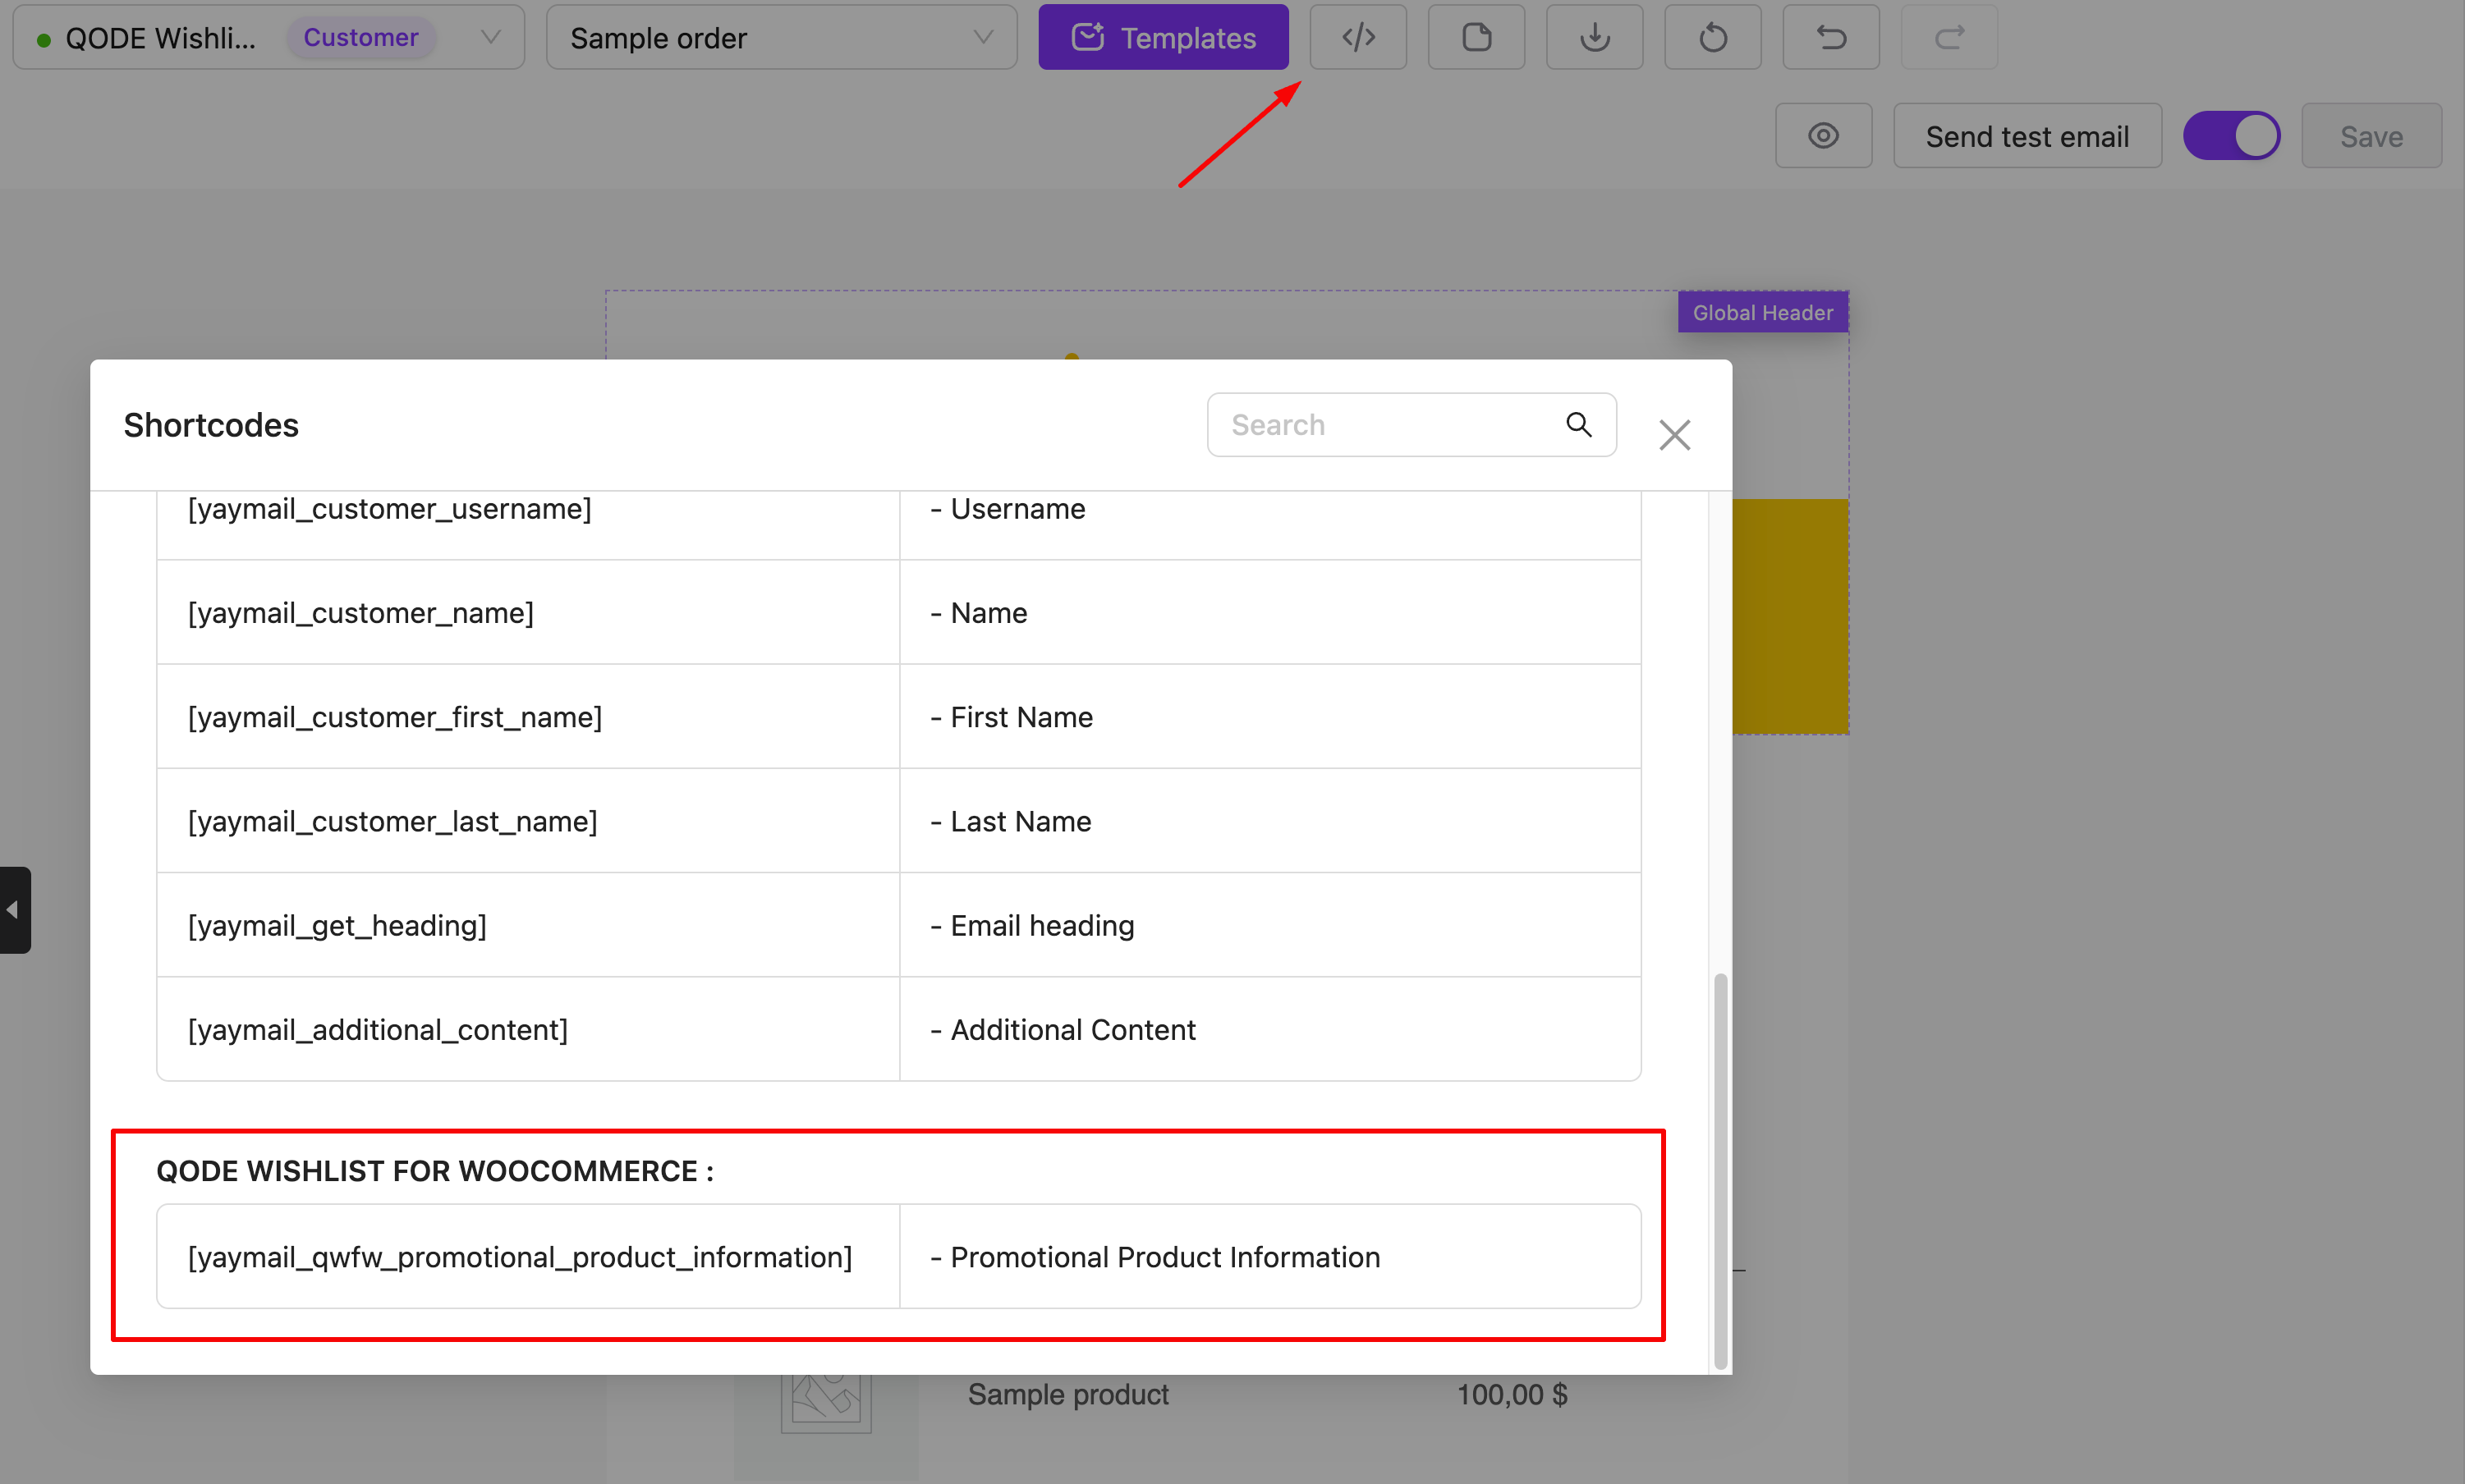This screenshot has width=2465, height=1484.
Task: Toggle the purple template enable switch
Action: [2230, 135]
